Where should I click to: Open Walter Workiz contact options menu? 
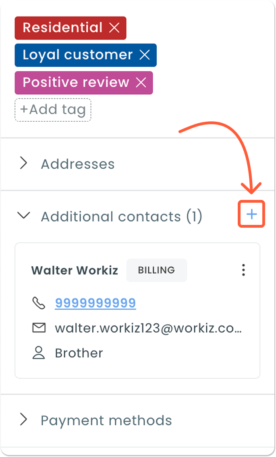243,270
